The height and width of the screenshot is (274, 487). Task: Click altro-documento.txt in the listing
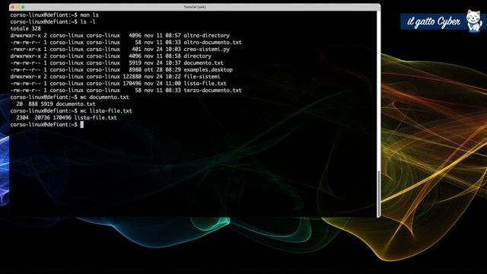pos(212,43)
